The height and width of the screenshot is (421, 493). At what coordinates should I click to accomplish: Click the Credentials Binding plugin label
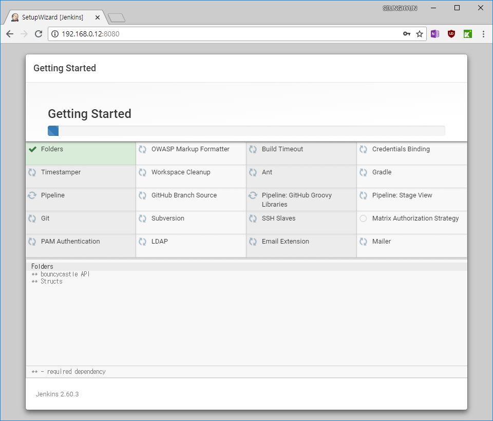(x=401, y=149)
